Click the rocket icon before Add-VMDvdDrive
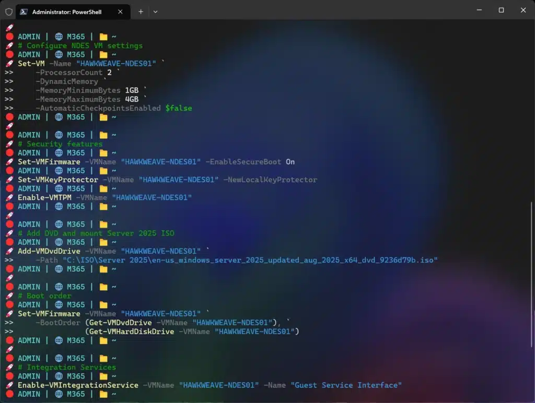 [9, 251]
